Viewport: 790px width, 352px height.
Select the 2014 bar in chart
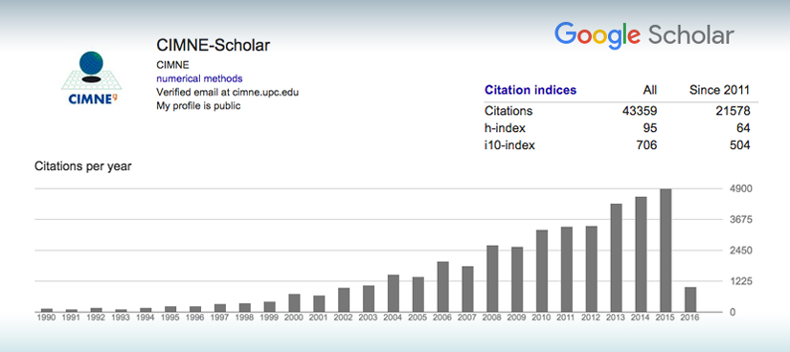coord(641,254)
